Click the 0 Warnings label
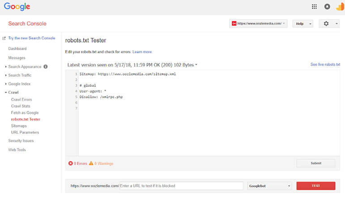The width and height of the screenshot is (345, 198). click(104, 164)
